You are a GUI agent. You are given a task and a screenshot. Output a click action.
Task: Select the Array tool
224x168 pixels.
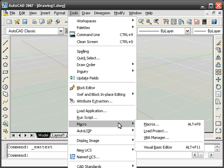click(x=218, y=72)
